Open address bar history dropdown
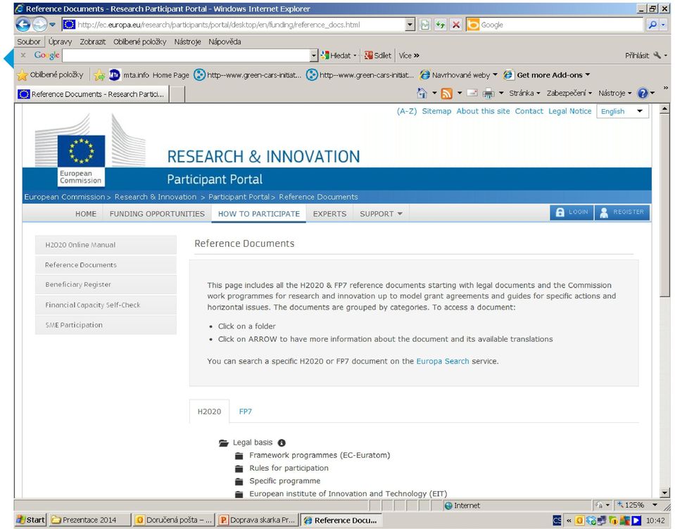 pyautogui.click(x=410, y=25)
